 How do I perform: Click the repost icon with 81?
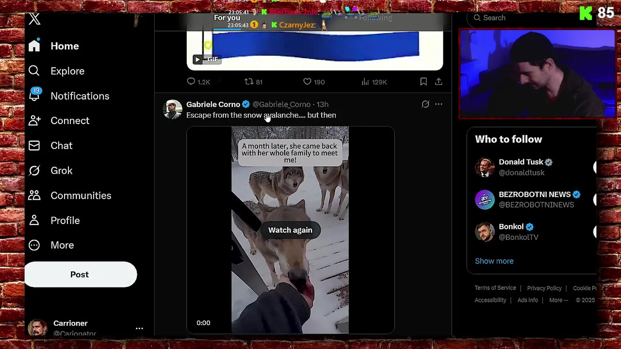point(249,81)
